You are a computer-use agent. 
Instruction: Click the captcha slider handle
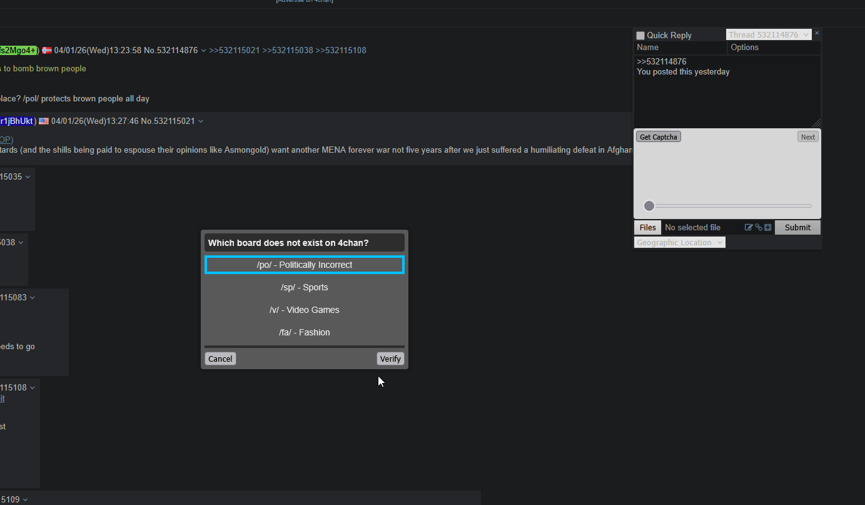click(649, 206)
